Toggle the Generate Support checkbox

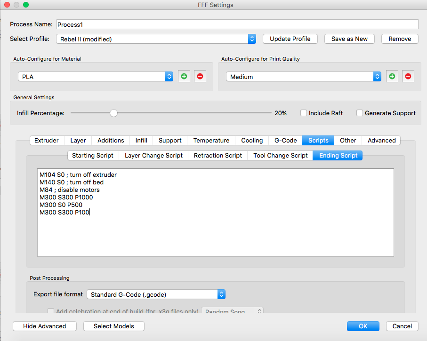(x=360, y=113)
